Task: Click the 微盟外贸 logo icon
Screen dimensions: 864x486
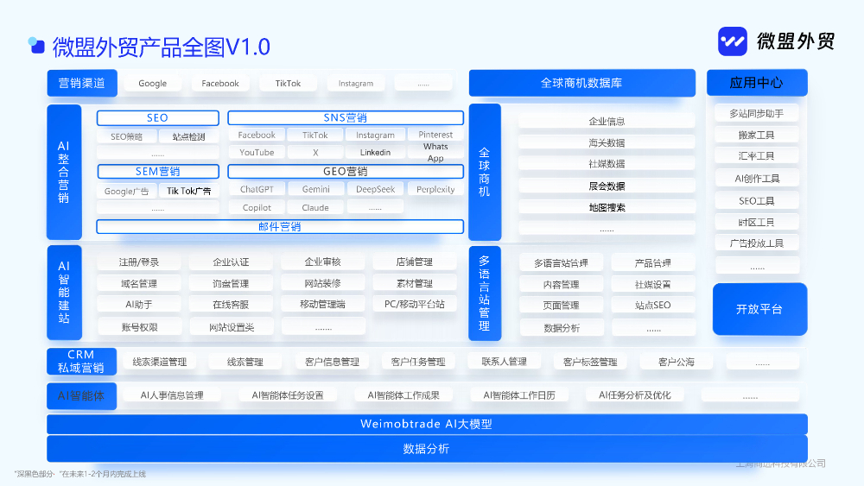Action: (733, 41)
